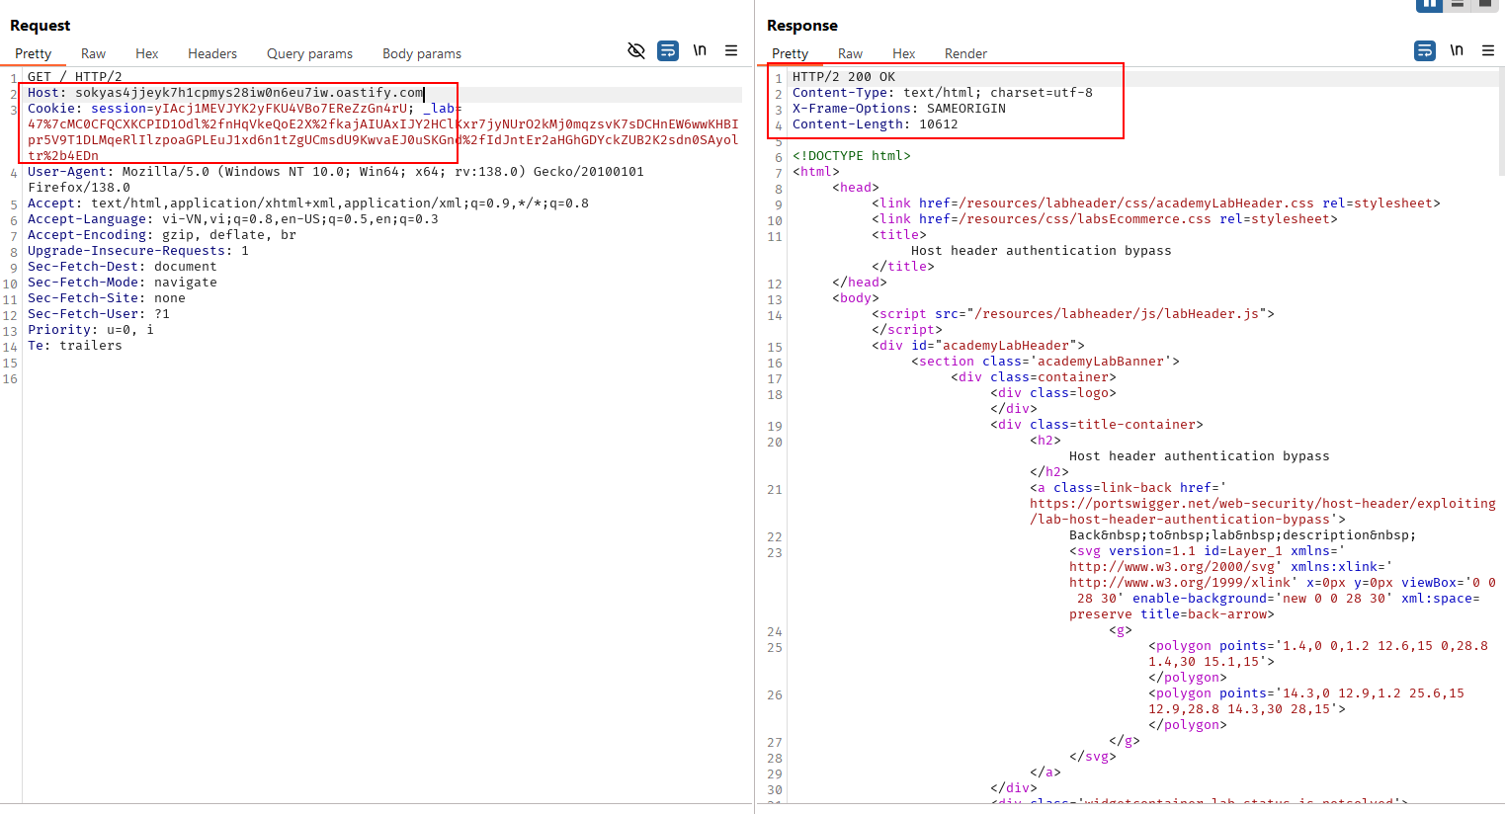Image resolution: width=1505 pixels, height=814 pixels.
Task: Click the div id="academyLabHeader" line
Action: click(978, 346)
